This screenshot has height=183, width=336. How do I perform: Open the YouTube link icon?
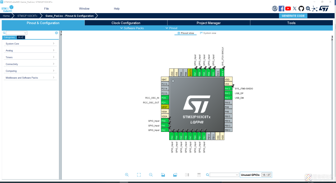pyautogui.click(x=288, y=9)
